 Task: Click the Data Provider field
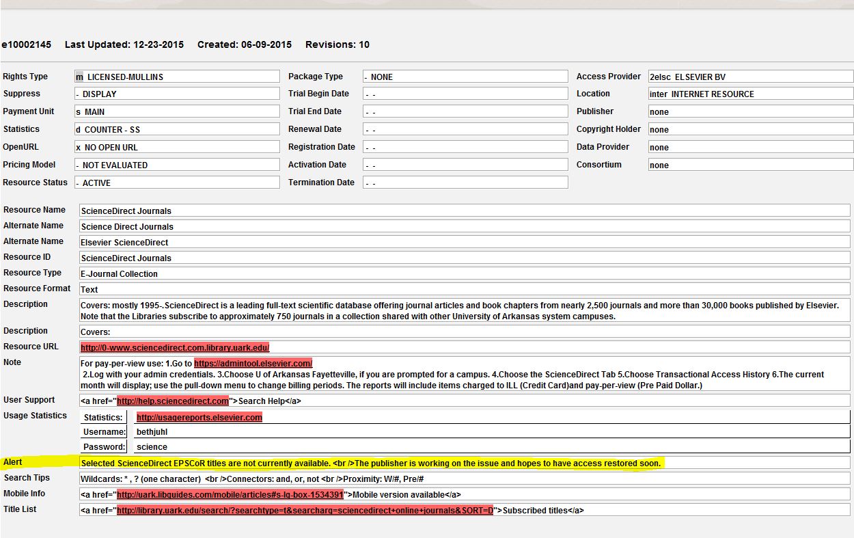pyautogui.click(x=751, y=147)
